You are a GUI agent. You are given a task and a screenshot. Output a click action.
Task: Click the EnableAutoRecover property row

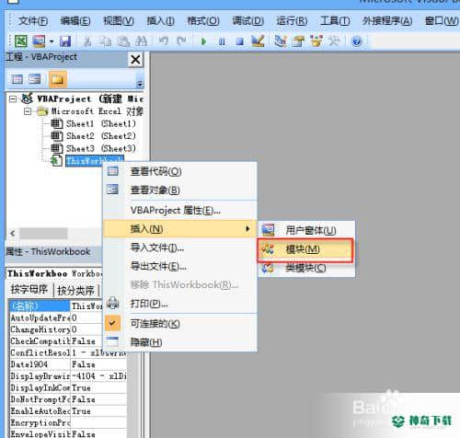pos(68,411)
